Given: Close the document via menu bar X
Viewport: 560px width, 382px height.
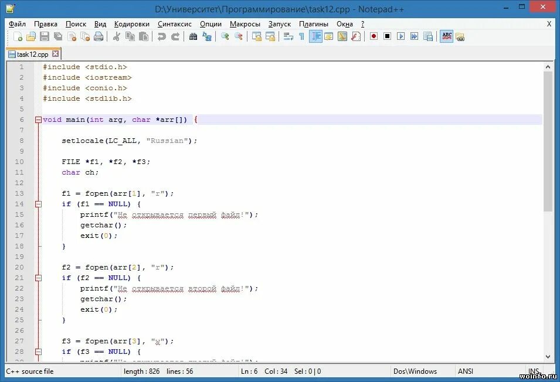Looking at the screenshot, I should click(549, 24).
